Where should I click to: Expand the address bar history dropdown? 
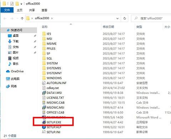click(x=118, y=19)
